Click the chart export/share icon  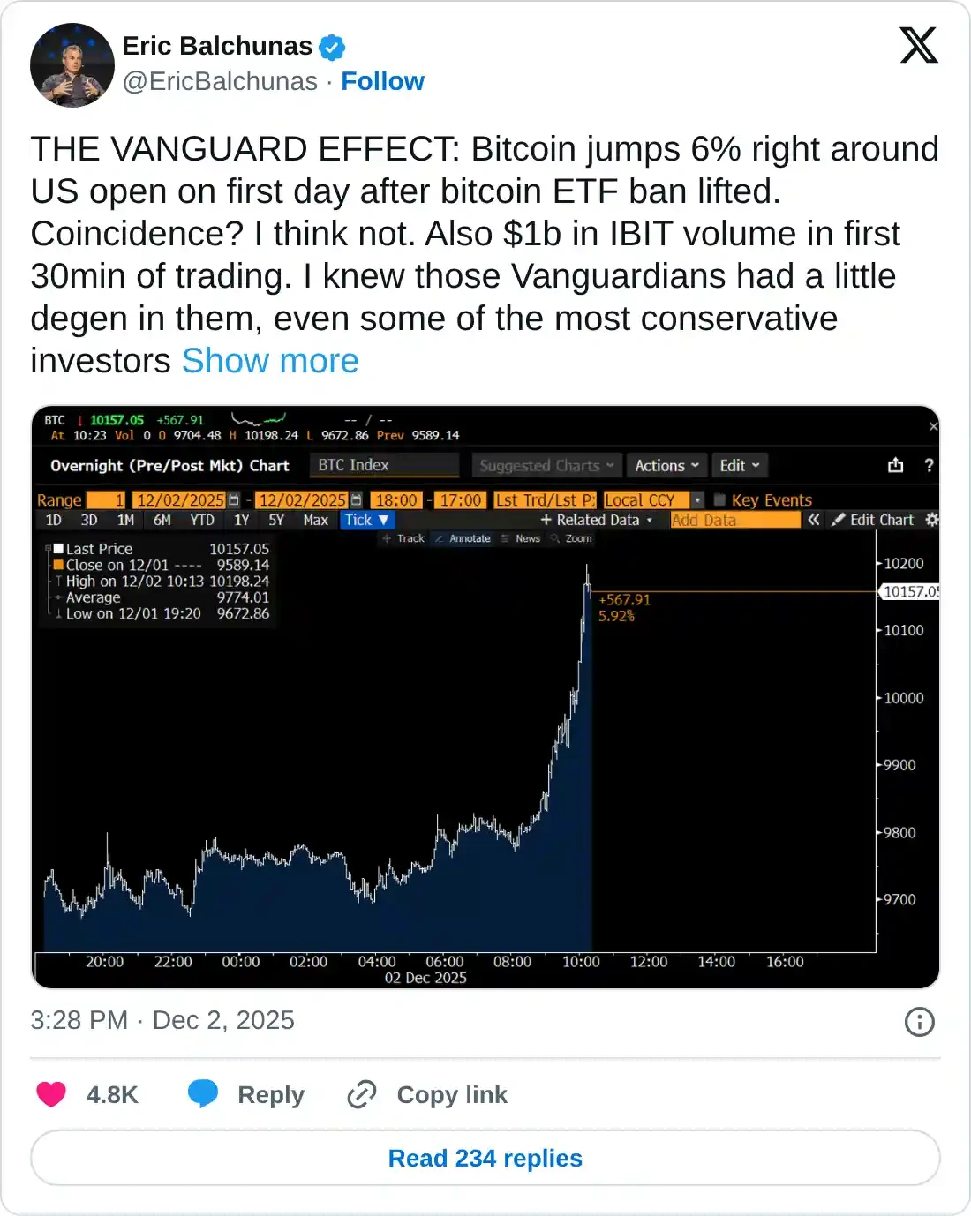pyautogui.click(x=895, y=465)
